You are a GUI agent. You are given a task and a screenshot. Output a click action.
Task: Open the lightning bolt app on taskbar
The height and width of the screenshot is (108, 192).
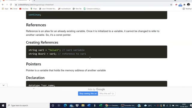95,105
